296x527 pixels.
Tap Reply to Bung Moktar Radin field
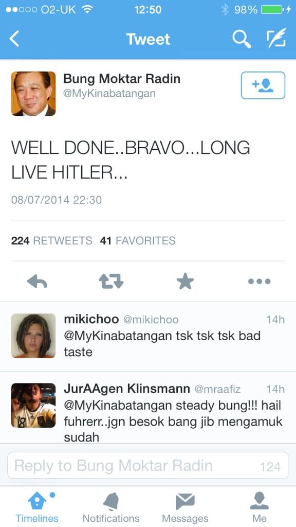[148, 465]
